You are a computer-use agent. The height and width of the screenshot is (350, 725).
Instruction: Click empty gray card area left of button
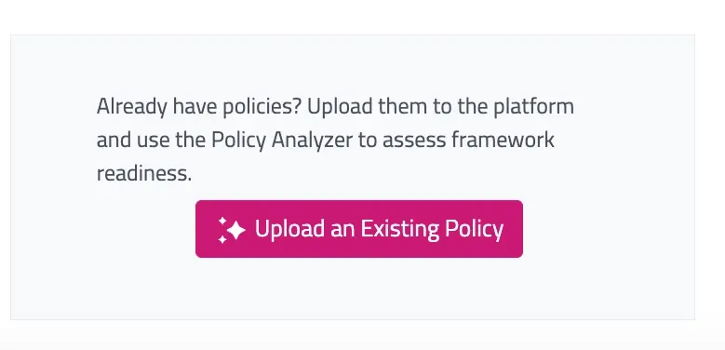coord(102,229)
